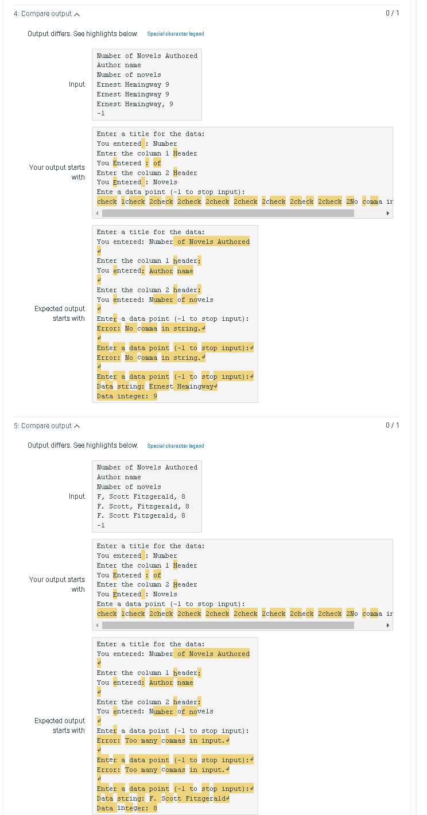Screen dimensions: 427x815
Task: Click the left scroll arrow in test 4 output
Action: (96, 213)
